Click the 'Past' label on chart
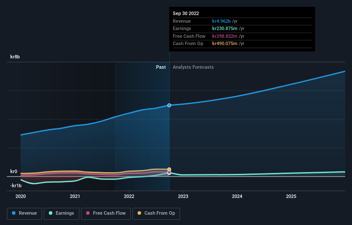The image size is (352, 225). [161, 67]
